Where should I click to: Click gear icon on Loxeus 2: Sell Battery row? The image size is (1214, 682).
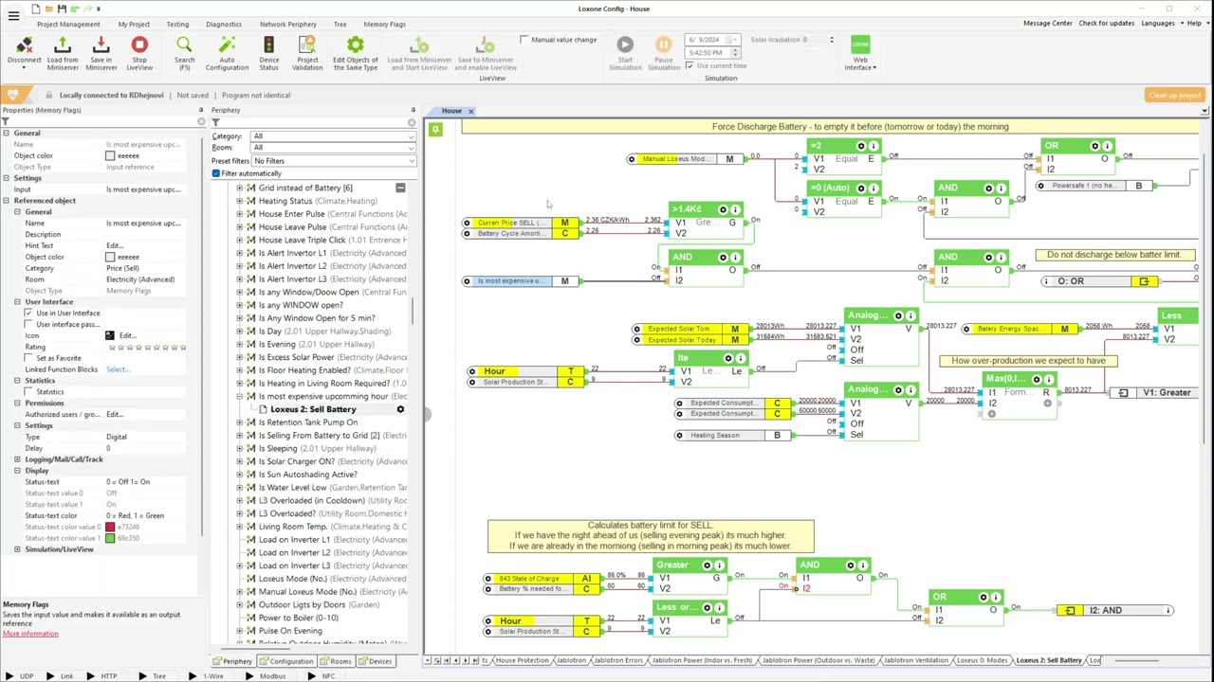coord(400,409)
